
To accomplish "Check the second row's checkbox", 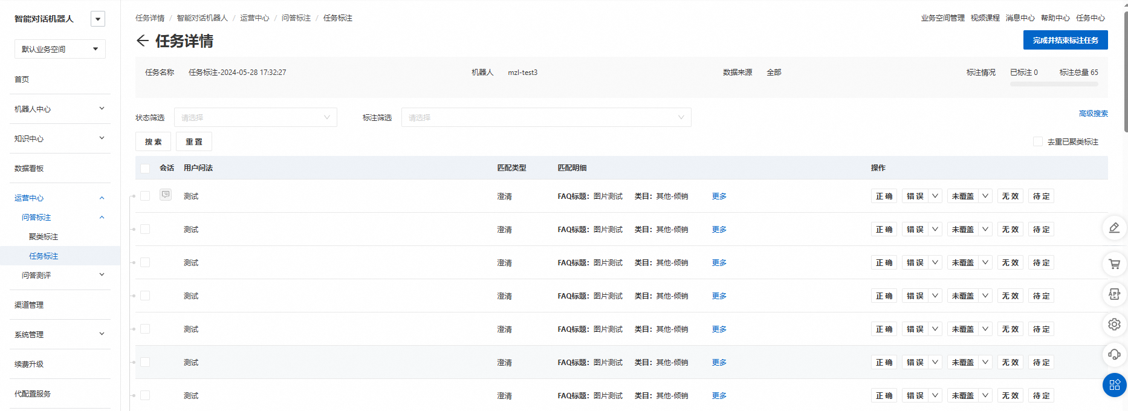I will click(x=145, y=229).
